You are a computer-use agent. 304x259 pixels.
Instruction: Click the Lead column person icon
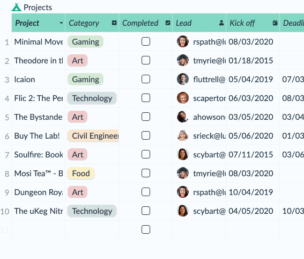pyautogui.click(x=221, y=23)
